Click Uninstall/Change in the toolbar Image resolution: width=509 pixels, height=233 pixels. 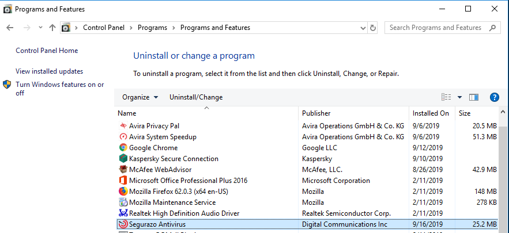[196, 97]
